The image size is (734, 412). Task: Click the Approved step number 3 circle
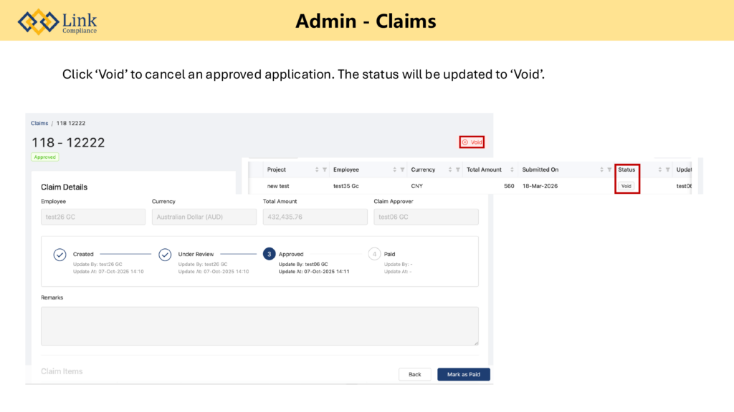(x=269, y=255)
